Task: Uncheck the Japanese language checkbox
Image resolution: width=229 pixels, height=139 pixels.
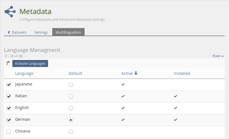Action: click(x=8, y=85)
